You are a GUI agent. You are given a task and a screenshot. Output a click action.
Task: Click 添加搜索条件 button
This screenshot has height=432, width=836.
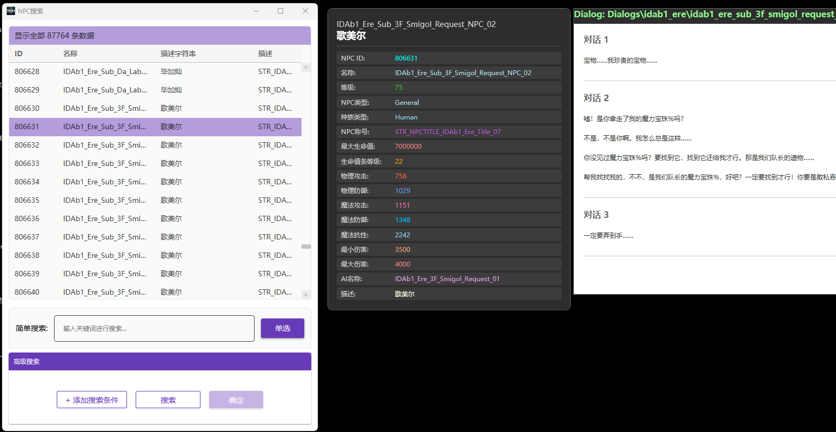(92, 400)
